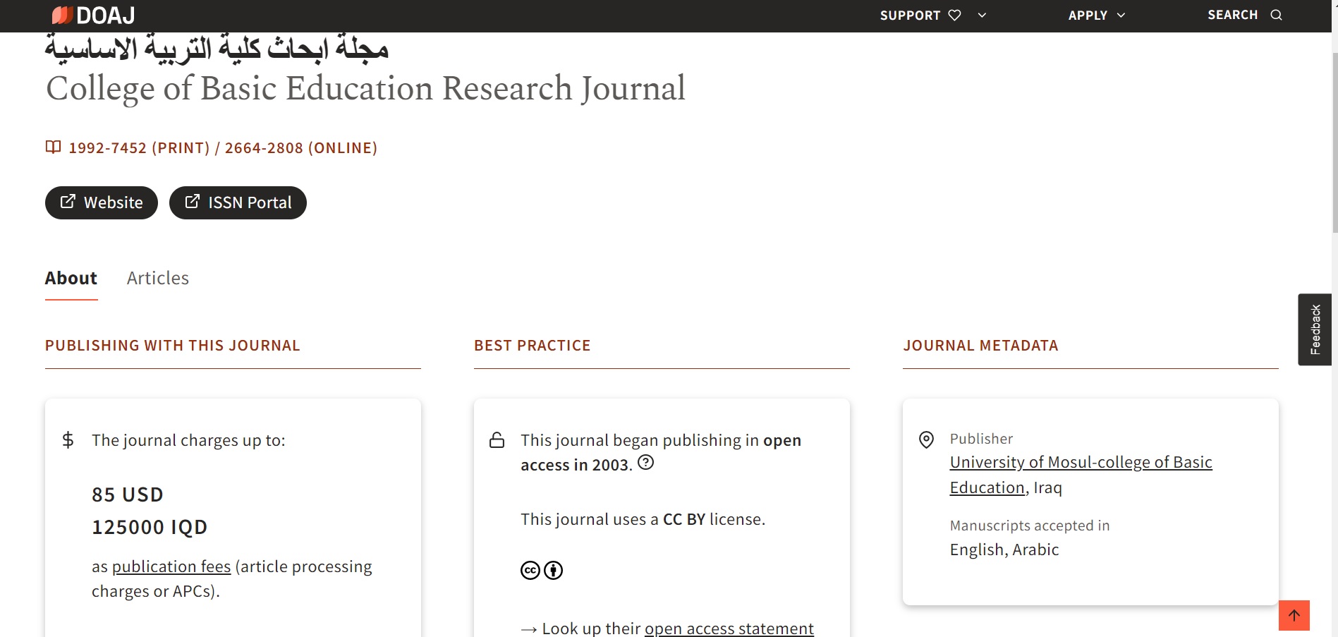Click the Journal Metadata heading
The height and width of the screenshot is (637, 1338).
pos(980,346)
